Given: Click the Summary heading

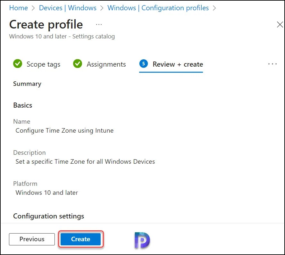Looking at the screenshot, I should click(x=27, y=84).
